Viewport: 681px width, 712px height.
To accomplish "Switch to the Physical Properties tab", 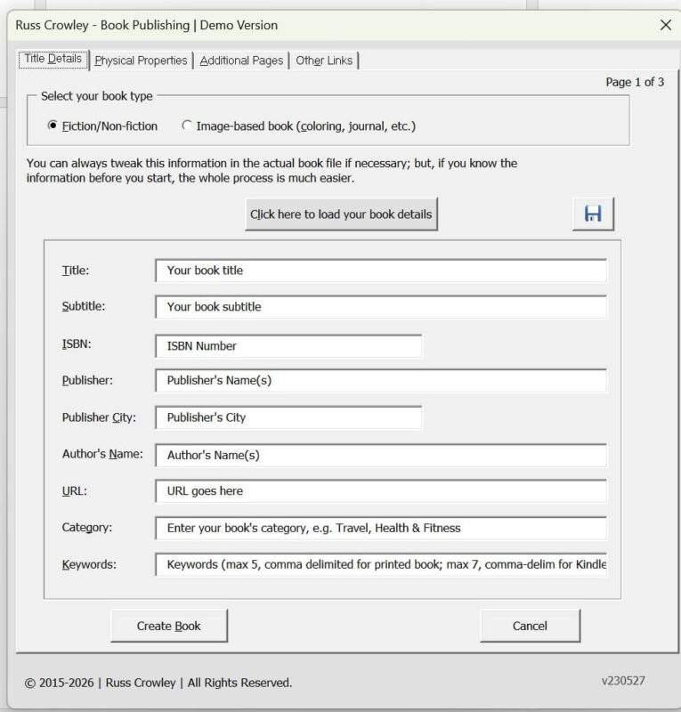I will [x=141, y=61].
